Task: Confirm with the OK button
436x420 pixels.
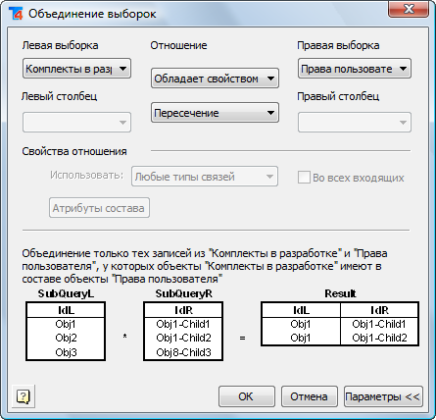Action: click(x=247, y=396)
